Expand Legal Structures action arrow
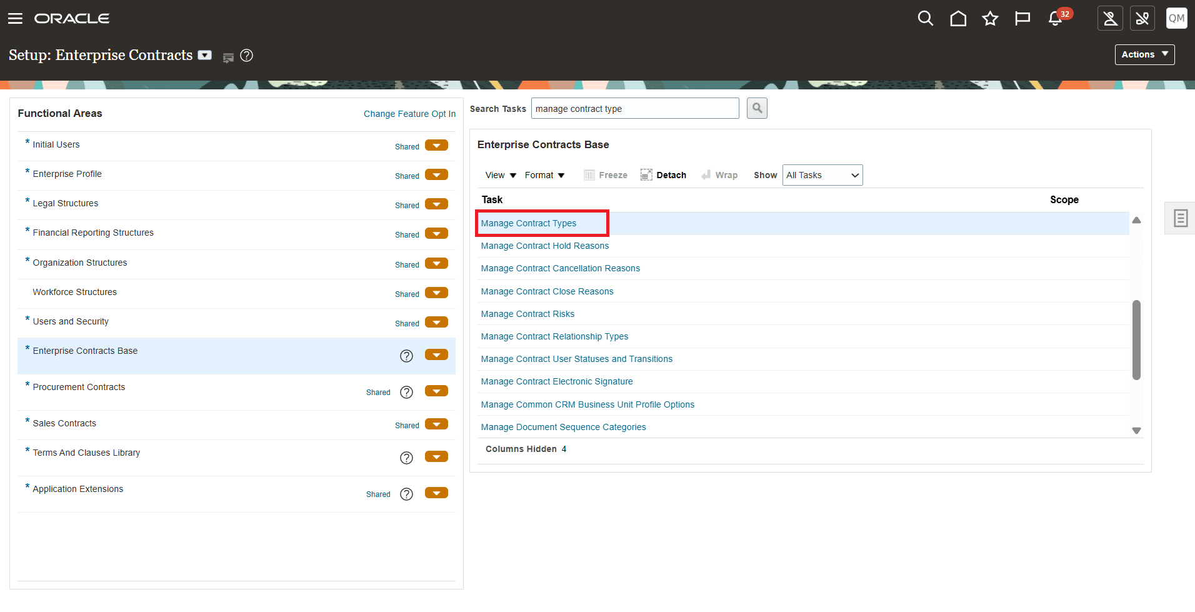Screen dimensions: 1195x612 pyautogui.click(x=436, y=204)
